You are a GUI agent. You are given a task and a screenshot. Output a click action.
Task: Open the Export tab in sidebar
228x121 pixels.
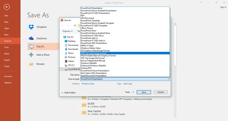pos(7,60)
